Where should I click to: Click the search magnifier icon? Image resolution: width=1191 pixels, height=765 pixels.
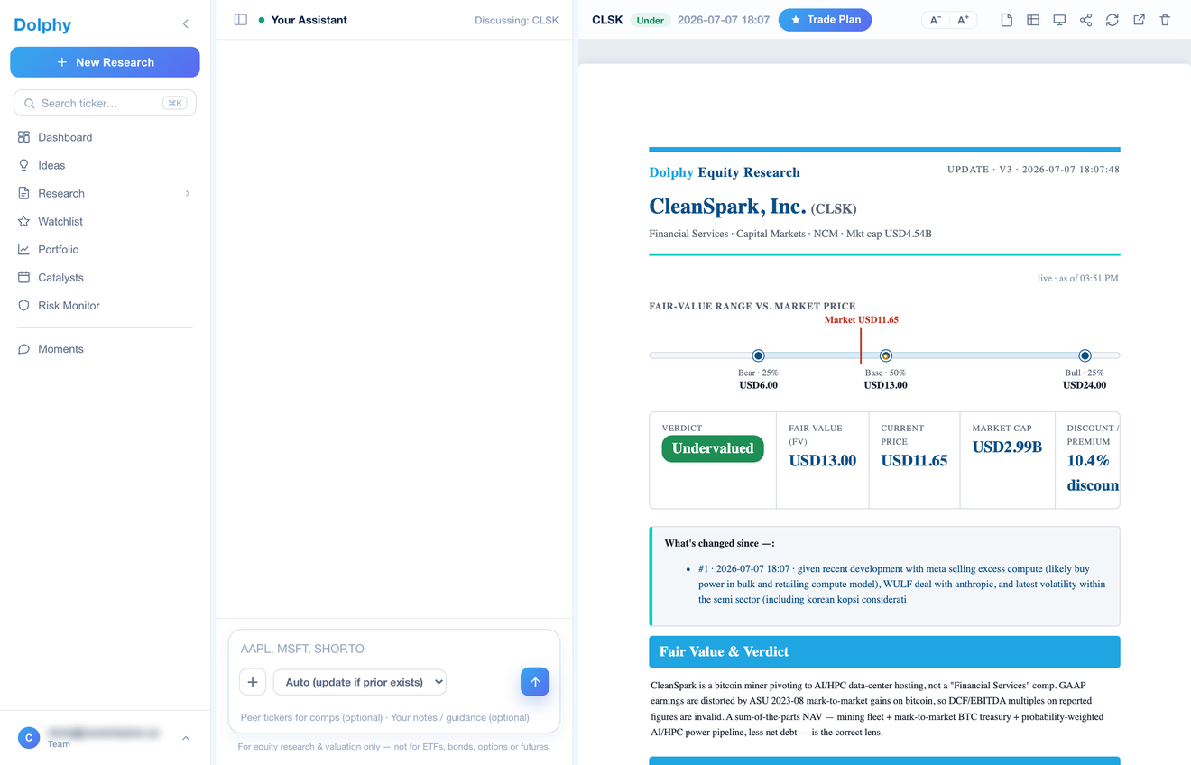(x=30, y=104)
